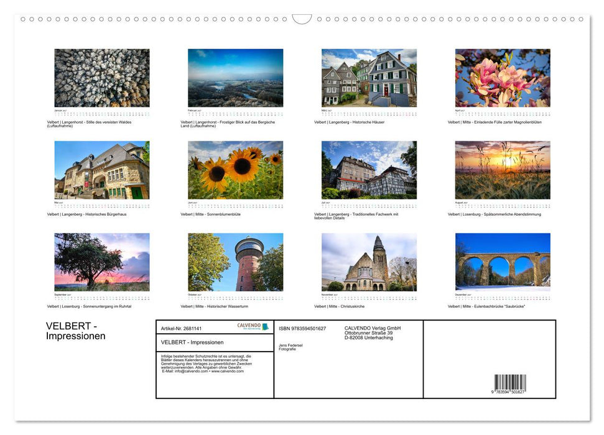Click caption 'Einladende Fülle zarter Magnolienblüten'

pyautogui.click(x=495, y=122)
